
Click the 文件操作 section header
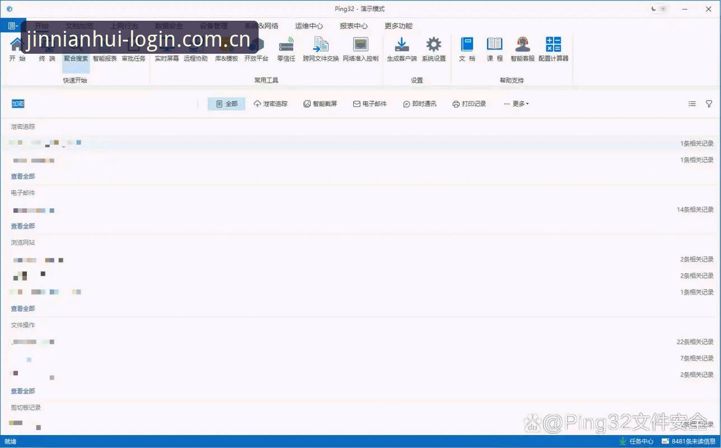[x=23, y=325]
